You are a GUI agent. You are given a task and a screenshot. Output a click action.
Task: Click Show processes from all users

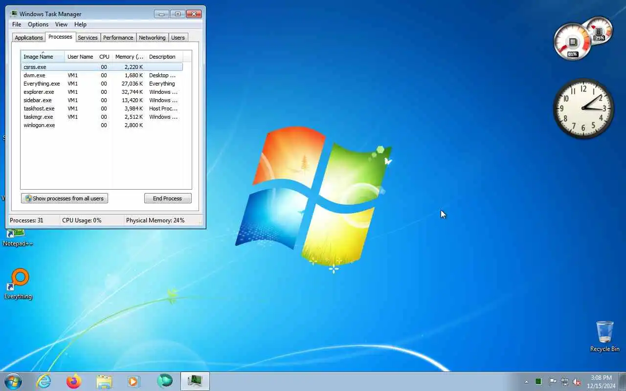(x=65, y=198)
